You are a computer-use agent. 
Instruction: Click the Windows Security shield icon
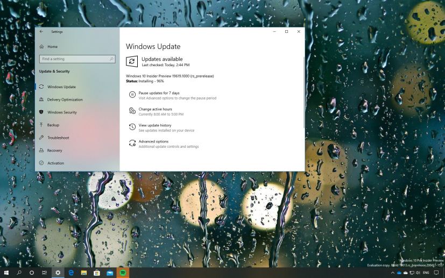point(41,112)
